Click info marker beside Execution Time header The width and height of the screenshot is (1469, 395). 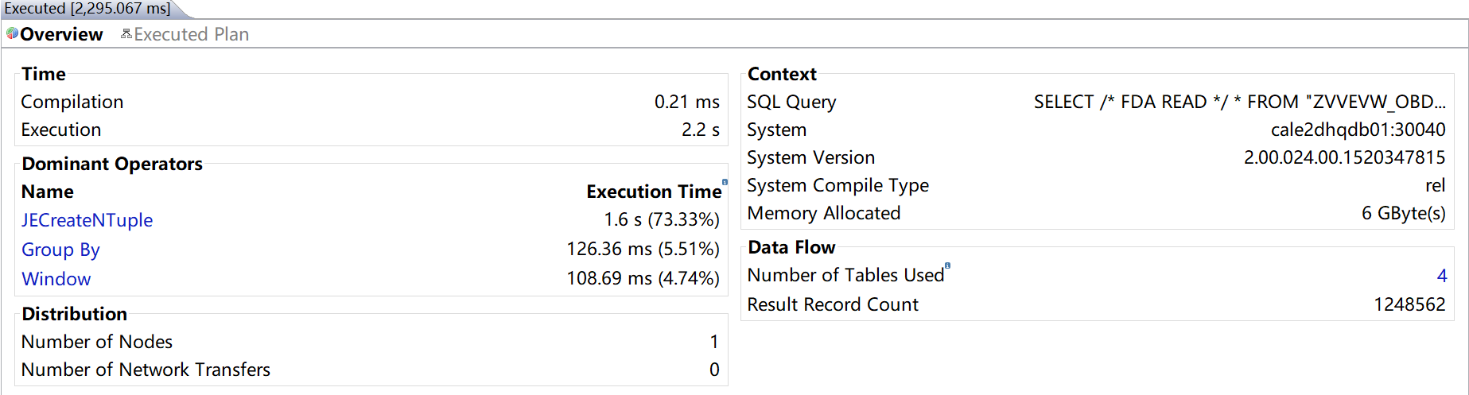[725, 182]
